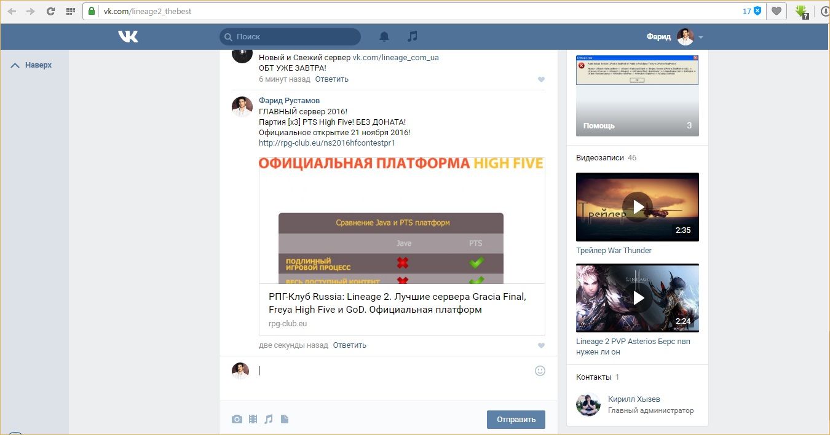Click the browser forward arrow

(x=31, y=11)
